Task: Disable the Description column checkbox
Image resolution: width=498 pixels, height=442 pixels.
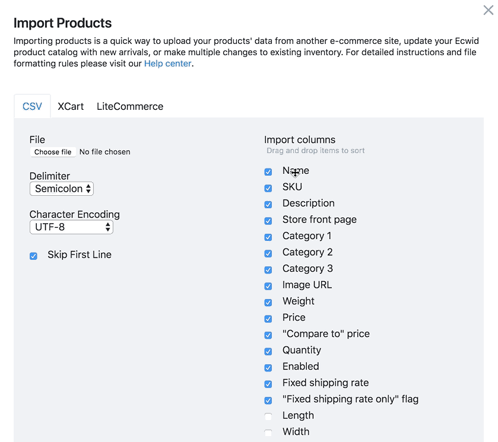Action: point(268,205)
